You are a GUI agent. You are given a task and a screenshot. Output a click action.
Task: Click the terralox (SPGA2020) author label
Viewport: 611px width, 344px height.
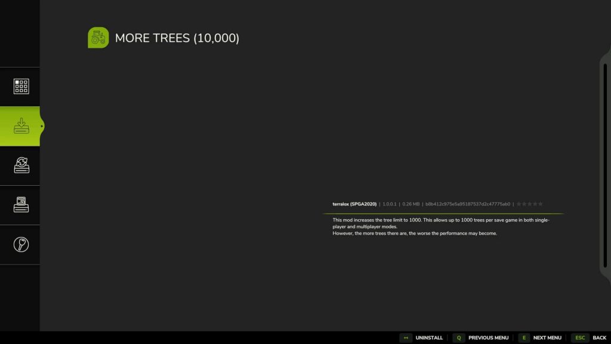pyautogui.click(x=354, y=204)
